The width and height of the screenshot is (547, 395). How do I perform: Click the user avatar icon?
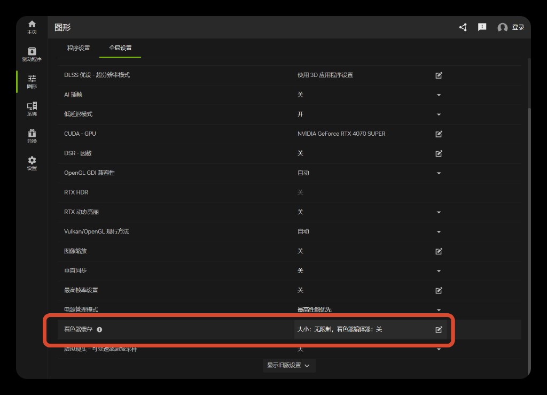pyautogui.click(x=502, y=27)
